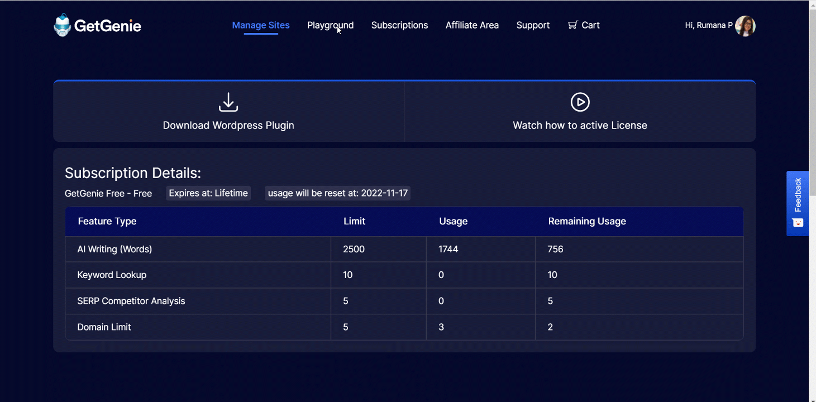Click the play circle video icon

pyautogui.click(x=580, y=102)
